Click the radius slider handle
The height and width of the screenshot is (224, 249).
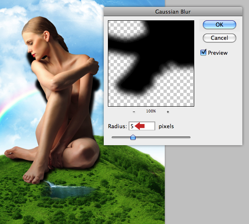(133, 137)
